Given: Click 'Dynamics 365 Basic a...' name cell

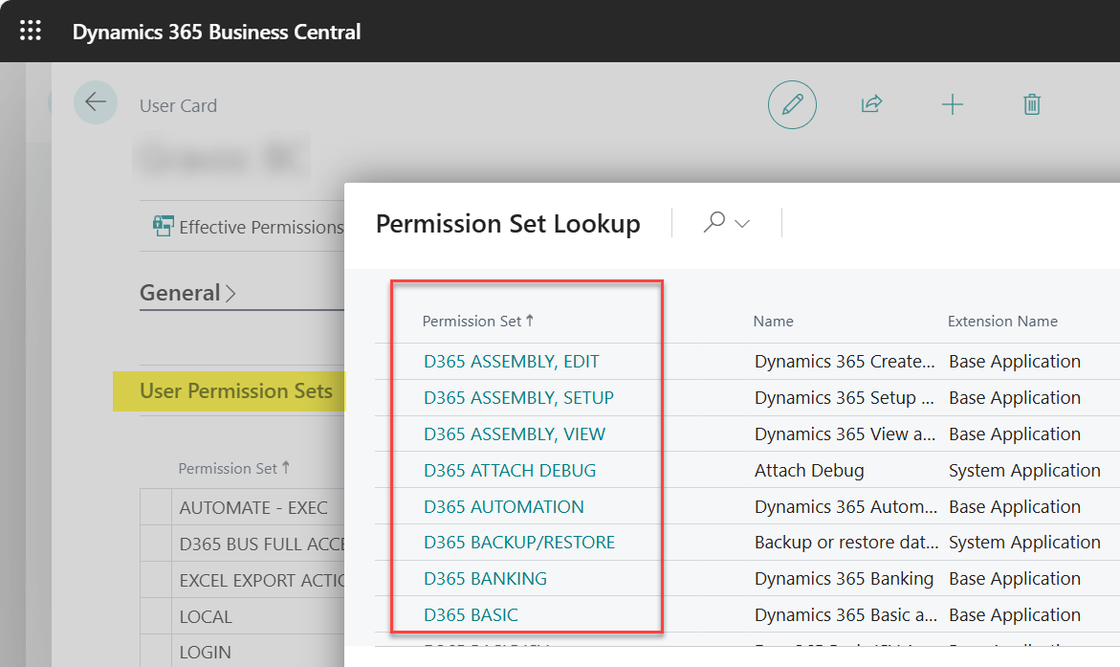Looking at the screenshot, I should click(845, 614).
